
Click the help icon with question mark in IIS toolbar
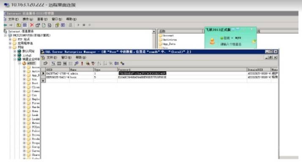pyautogui.click(x=57, y=25)
